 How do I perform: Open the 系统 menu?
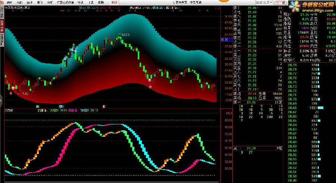pyautogui.click(x=9, y=3)
